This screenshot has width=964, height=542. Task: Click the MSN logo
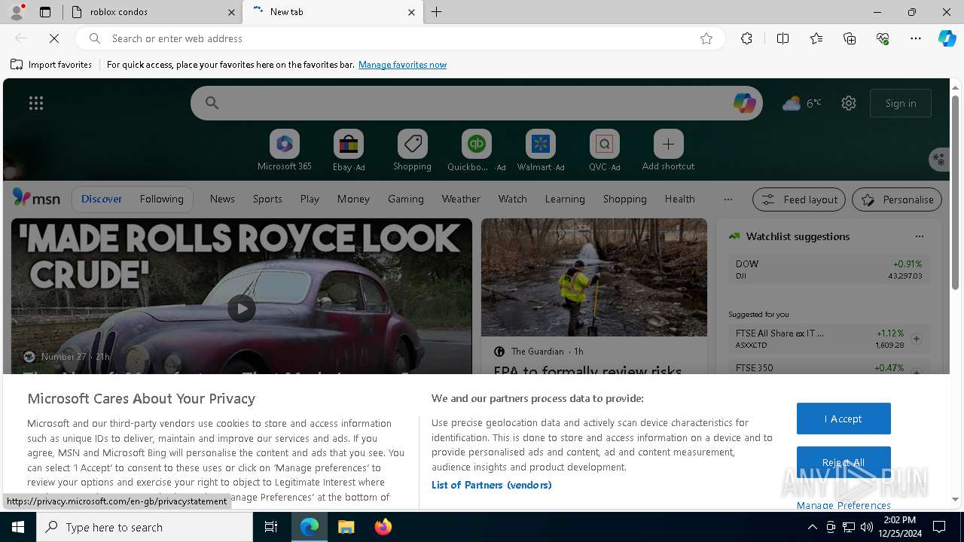click(36, 198)
